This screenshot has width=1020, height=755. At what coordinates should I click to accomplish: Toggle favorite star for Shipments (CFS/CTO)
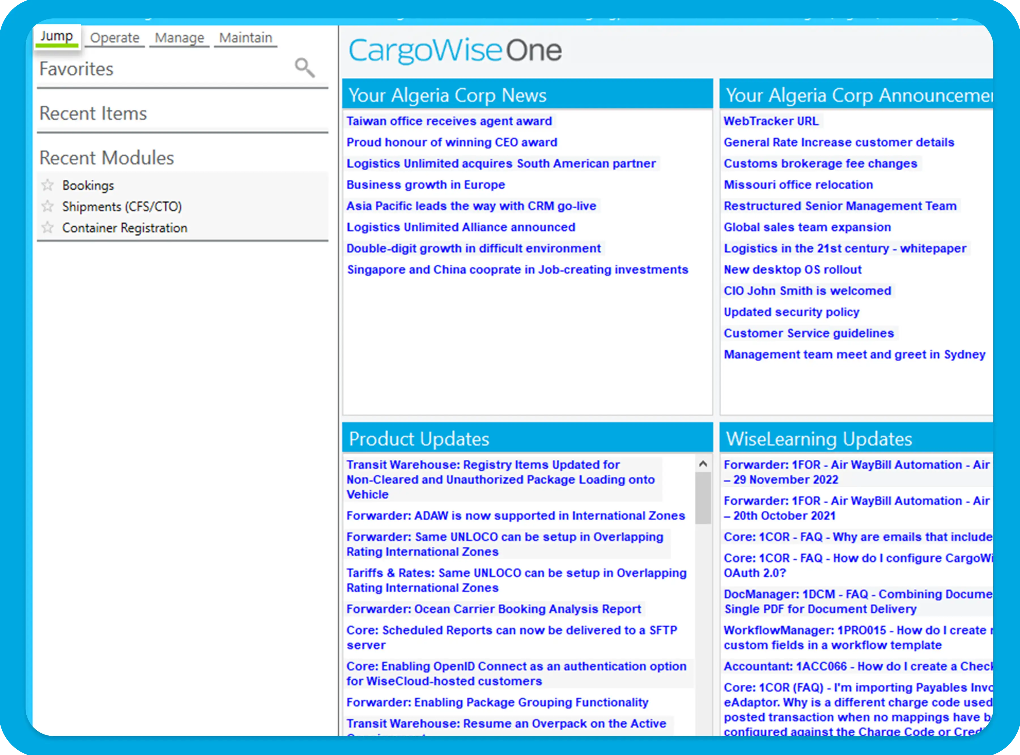(48, 206)
